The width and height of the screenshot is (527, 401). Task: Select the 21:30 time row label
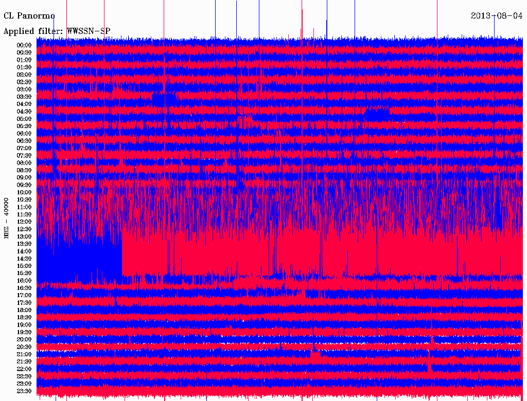24,362
